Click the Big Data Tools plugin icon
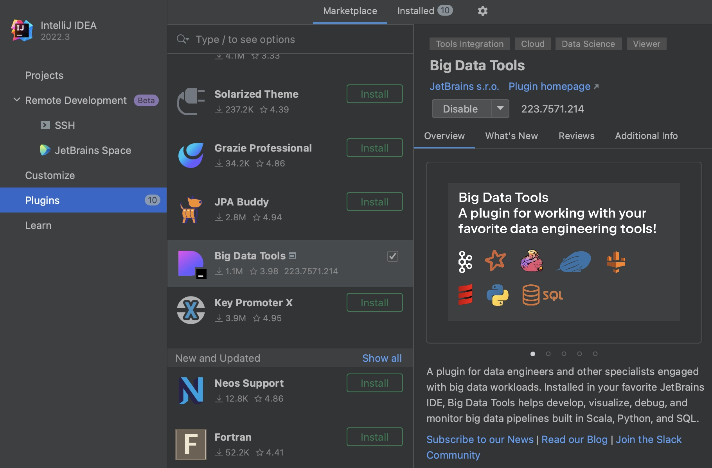The width and height of the screenshot is (712, 468). (192, 264)
